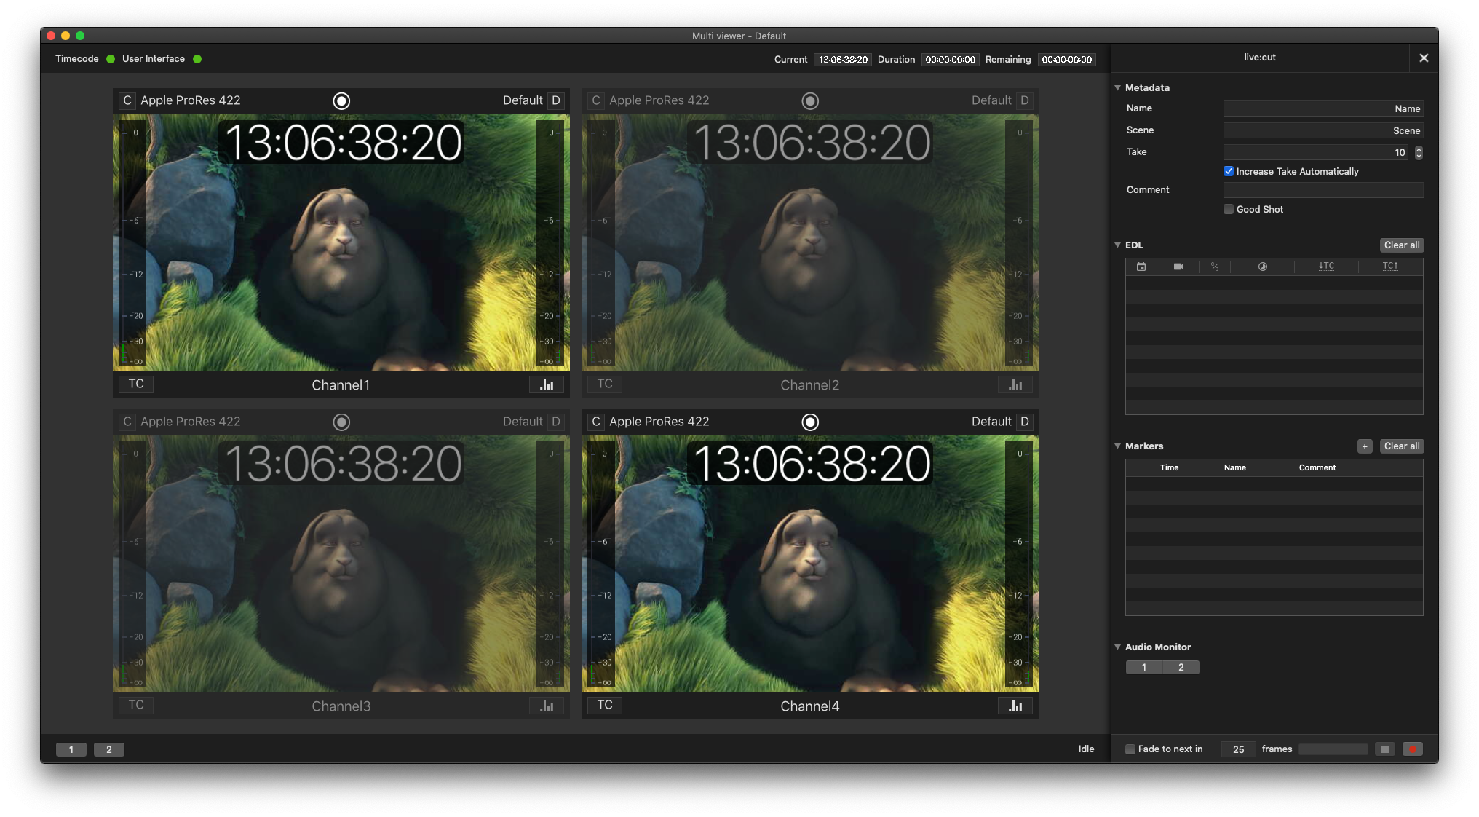Toggle TC display on Channel4

605,705
